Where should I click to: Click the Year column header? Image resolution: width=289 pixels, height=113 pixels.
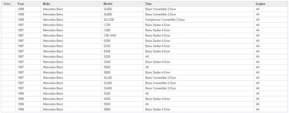[x=28, y=4]
